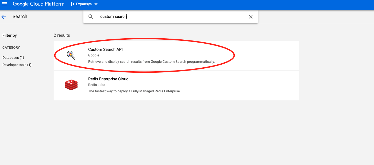Filter by Databases (1) category
Viewport: 374px width, 165px height.
point(13,57)
